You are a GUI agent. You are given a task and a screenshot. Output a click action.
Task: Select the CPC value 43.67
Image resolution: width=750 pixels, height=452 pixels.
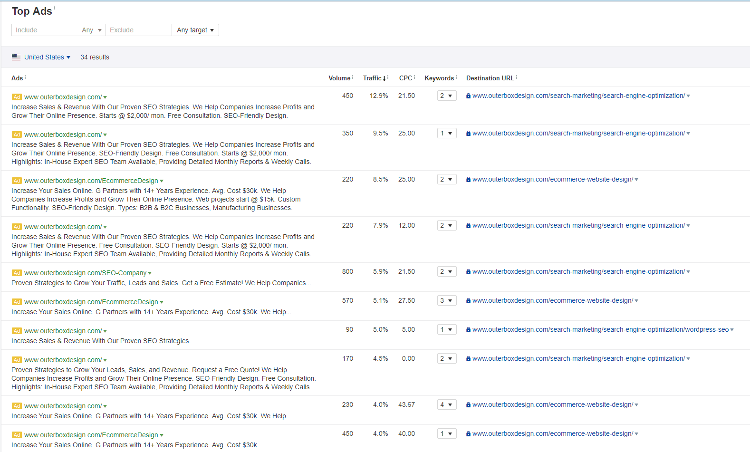pyautogui.click(x=406, y=404)
